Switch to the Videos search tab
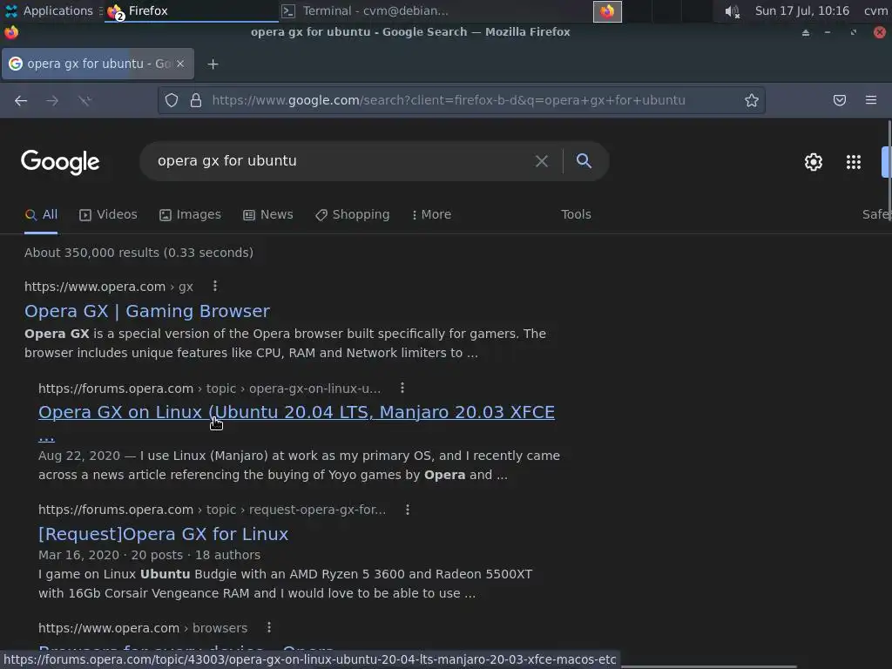892x669 pixels. click(x=108, y=215)
